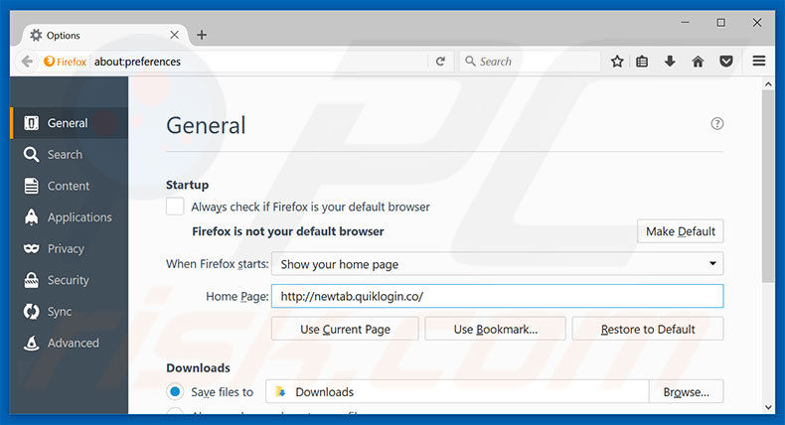Enable always check default browser checkbox
This screenshot has height=425, width=785.
coord(175,207)
